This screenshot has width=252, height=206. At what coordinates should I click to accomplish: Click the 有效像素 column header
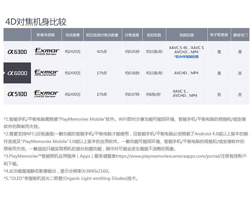[72, 35]
